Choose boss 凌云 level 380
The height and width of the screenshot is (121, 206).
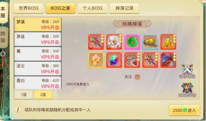[x=38, y=69]
